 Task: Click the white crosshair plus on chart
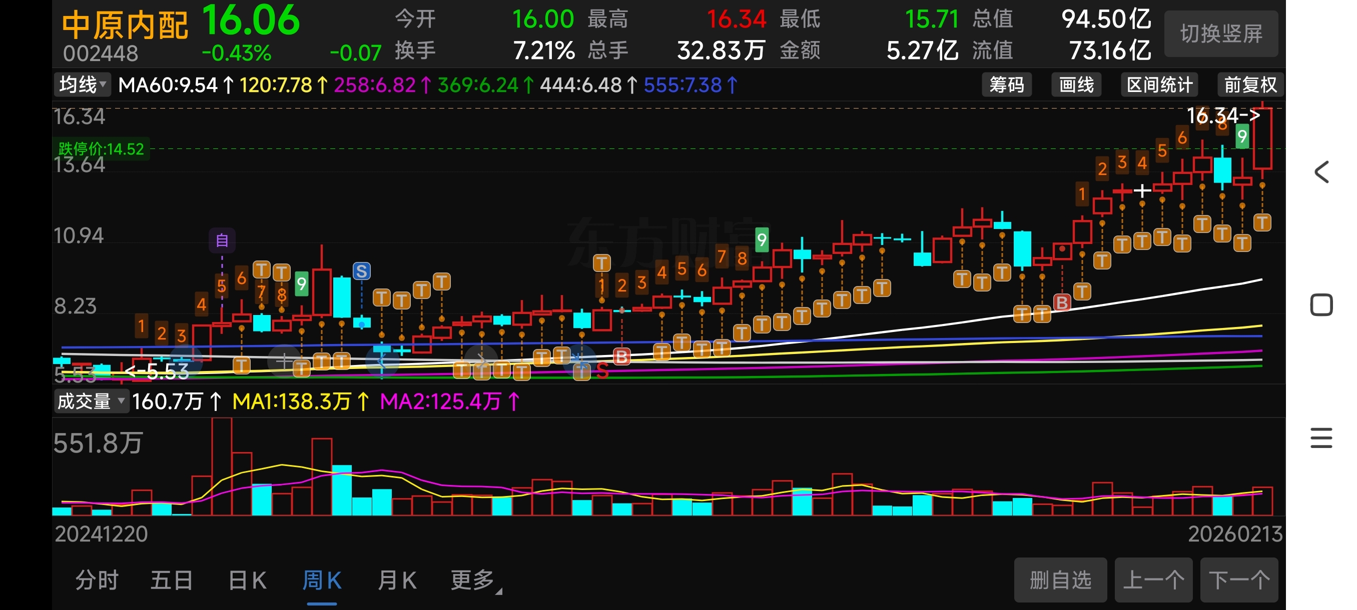pos(1142,190)
